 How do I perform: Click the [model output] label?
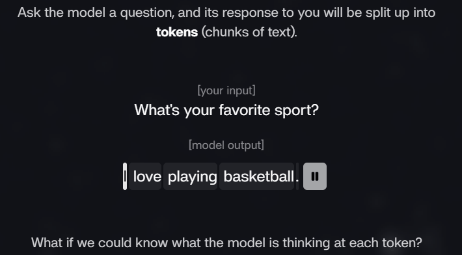pyautogui.click(x=226, y=145)
